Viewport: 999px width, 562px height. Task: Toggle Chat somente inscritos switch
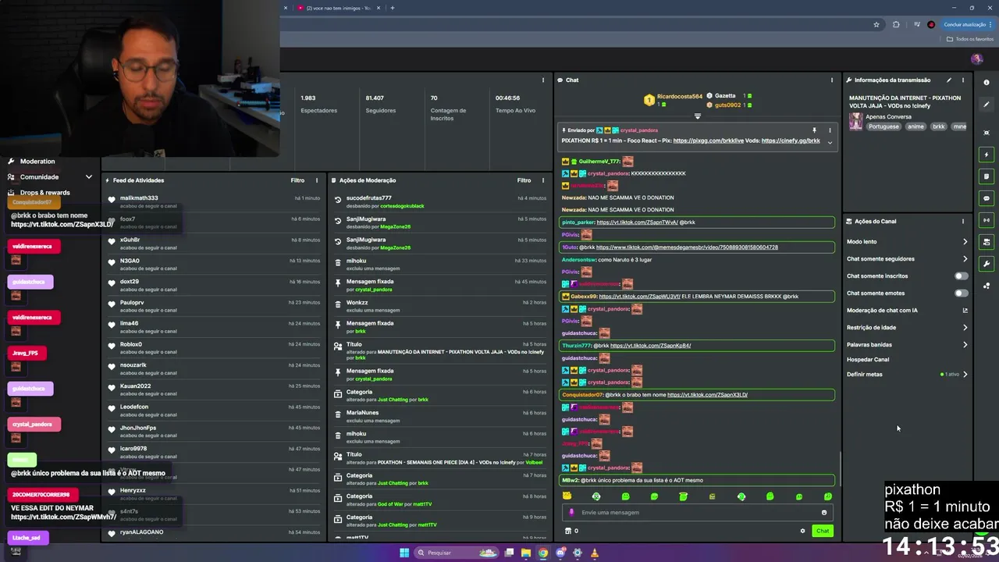(x=962, y=276)
